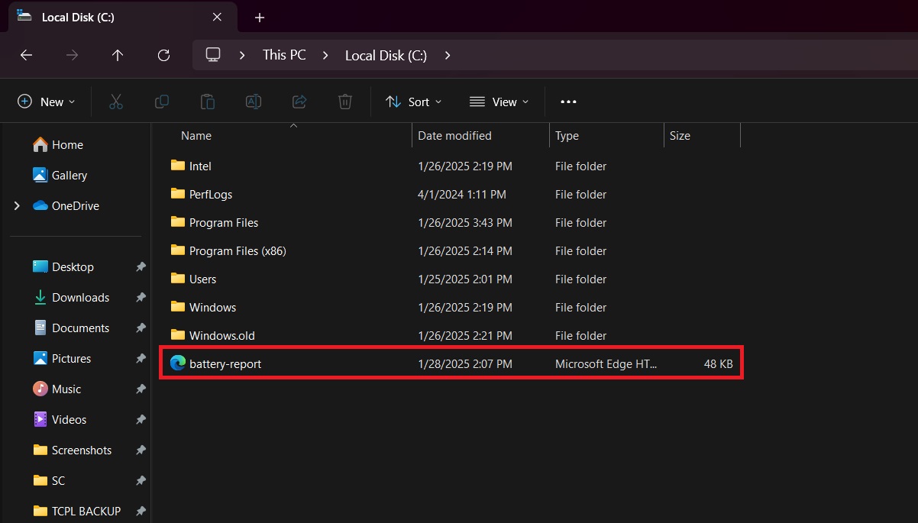Screen dimensions: 918x523
Task: Click the Paste icon in the toolbar
Action: 208,101
